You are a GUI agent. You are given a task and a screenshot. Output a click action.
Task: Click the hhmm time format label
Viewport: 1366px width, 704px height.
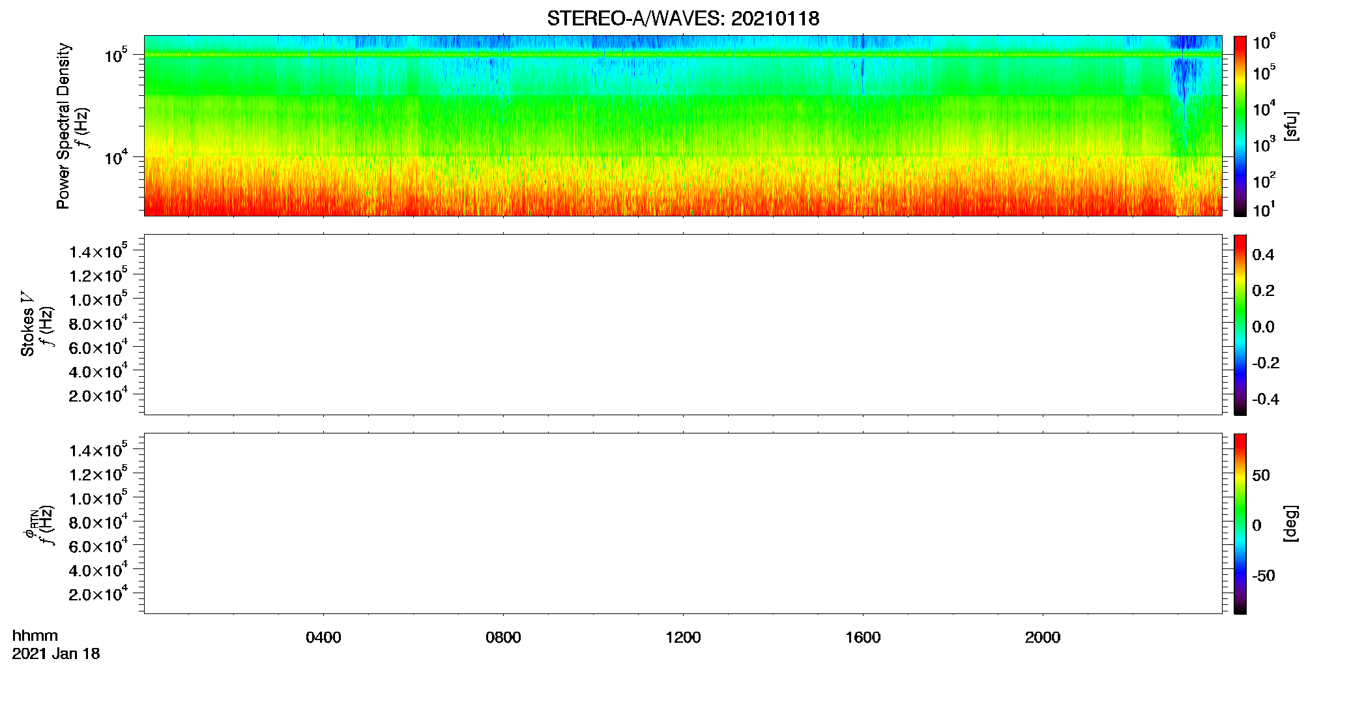pyautogui.click(x=35, y=636)
